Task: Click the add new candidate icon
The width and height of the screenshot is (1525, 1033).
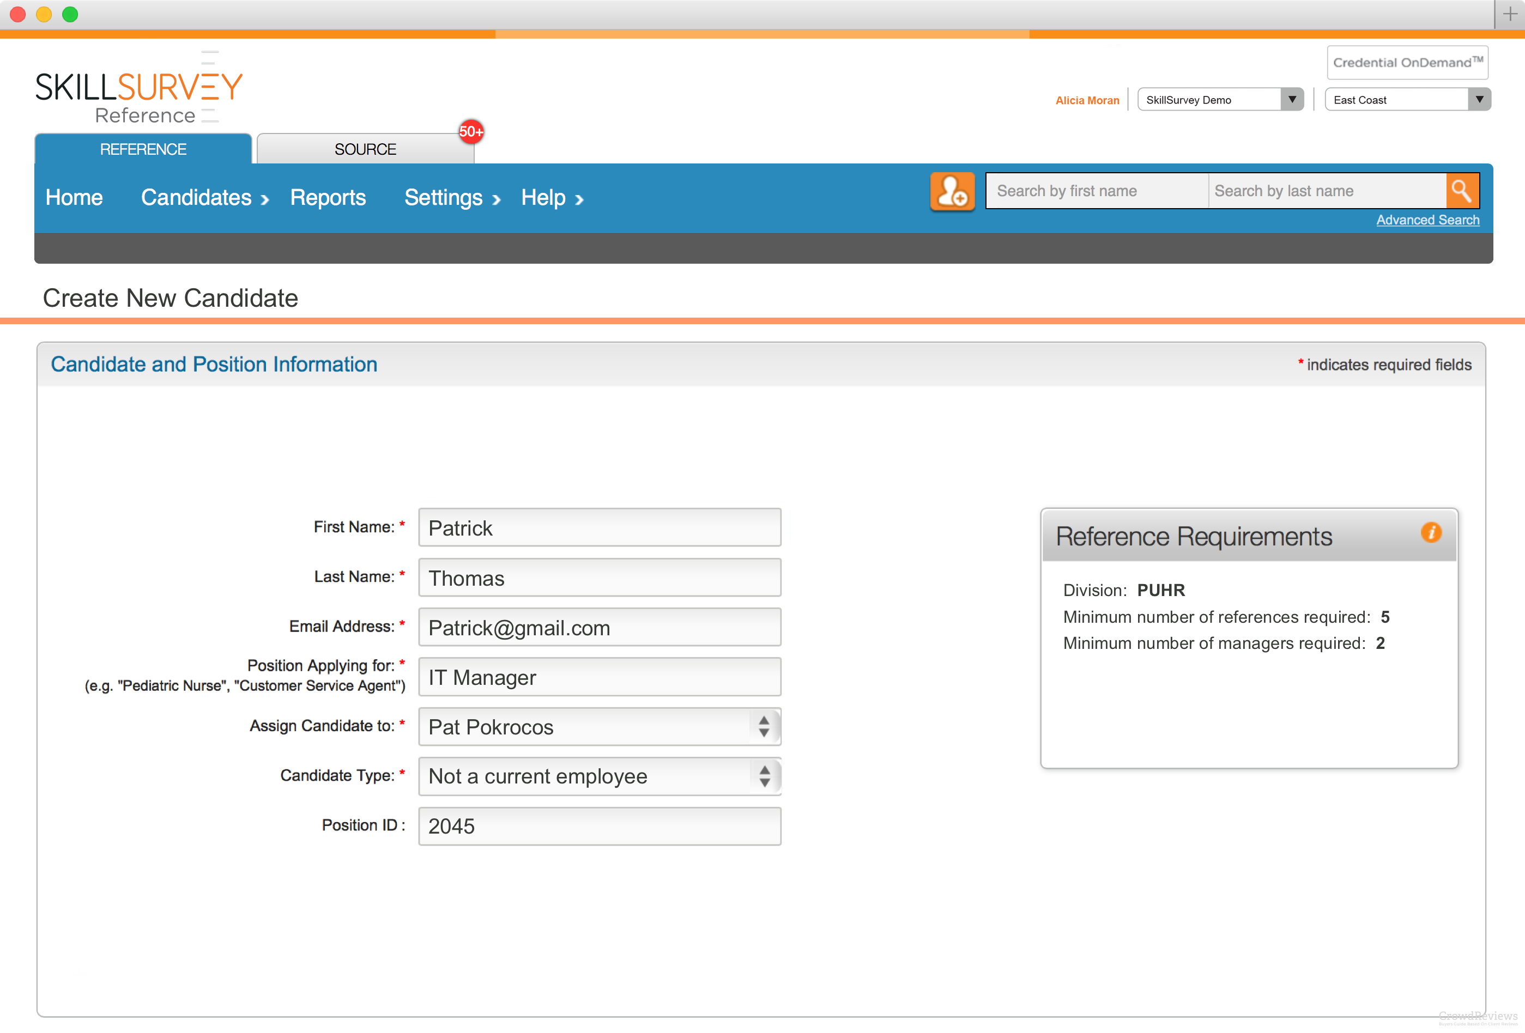Action: tap(952, 192)
